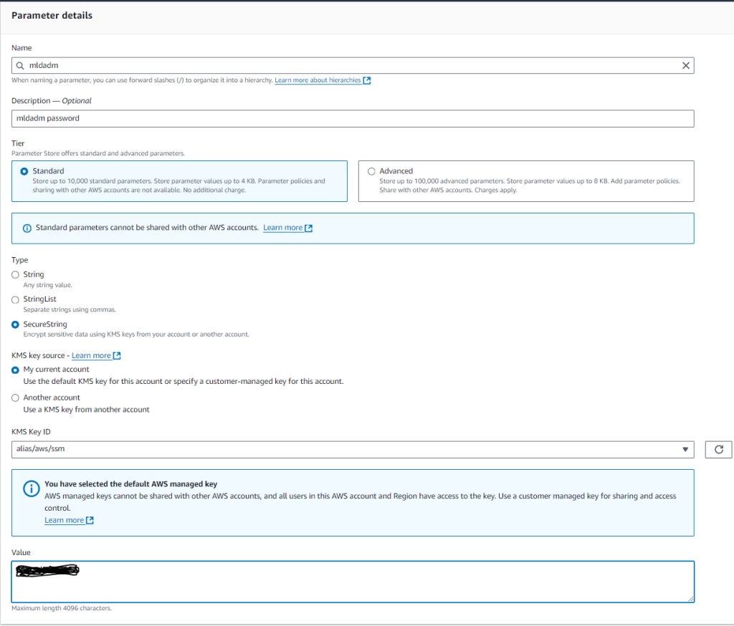Select Another account as KMS key source
The height and width of the screenshot is (626, 734).
point(15,398)
